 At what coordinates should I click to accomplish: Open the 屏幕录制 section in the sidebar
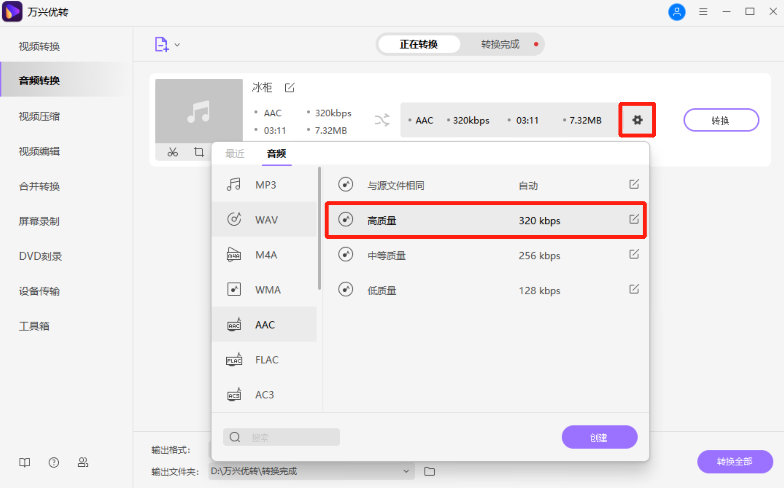click(39, 221)
